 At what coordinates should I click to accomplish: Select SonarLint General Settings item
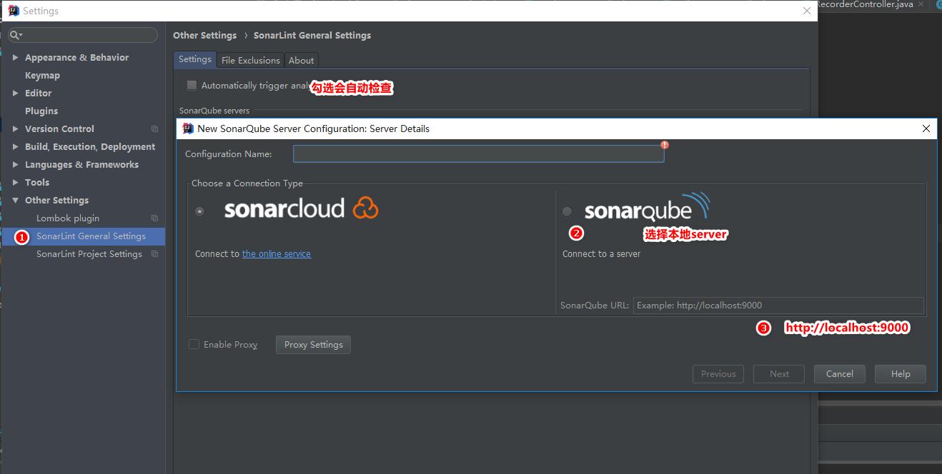tap(91, 236)
